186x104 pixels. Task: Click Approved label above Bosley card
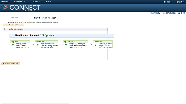pos(15,42)
